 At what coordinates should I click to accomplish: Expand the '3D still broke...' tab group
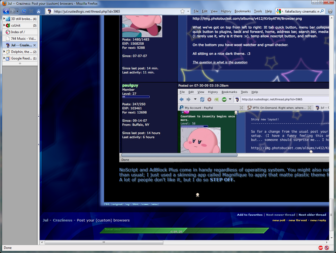coord(4,19)
